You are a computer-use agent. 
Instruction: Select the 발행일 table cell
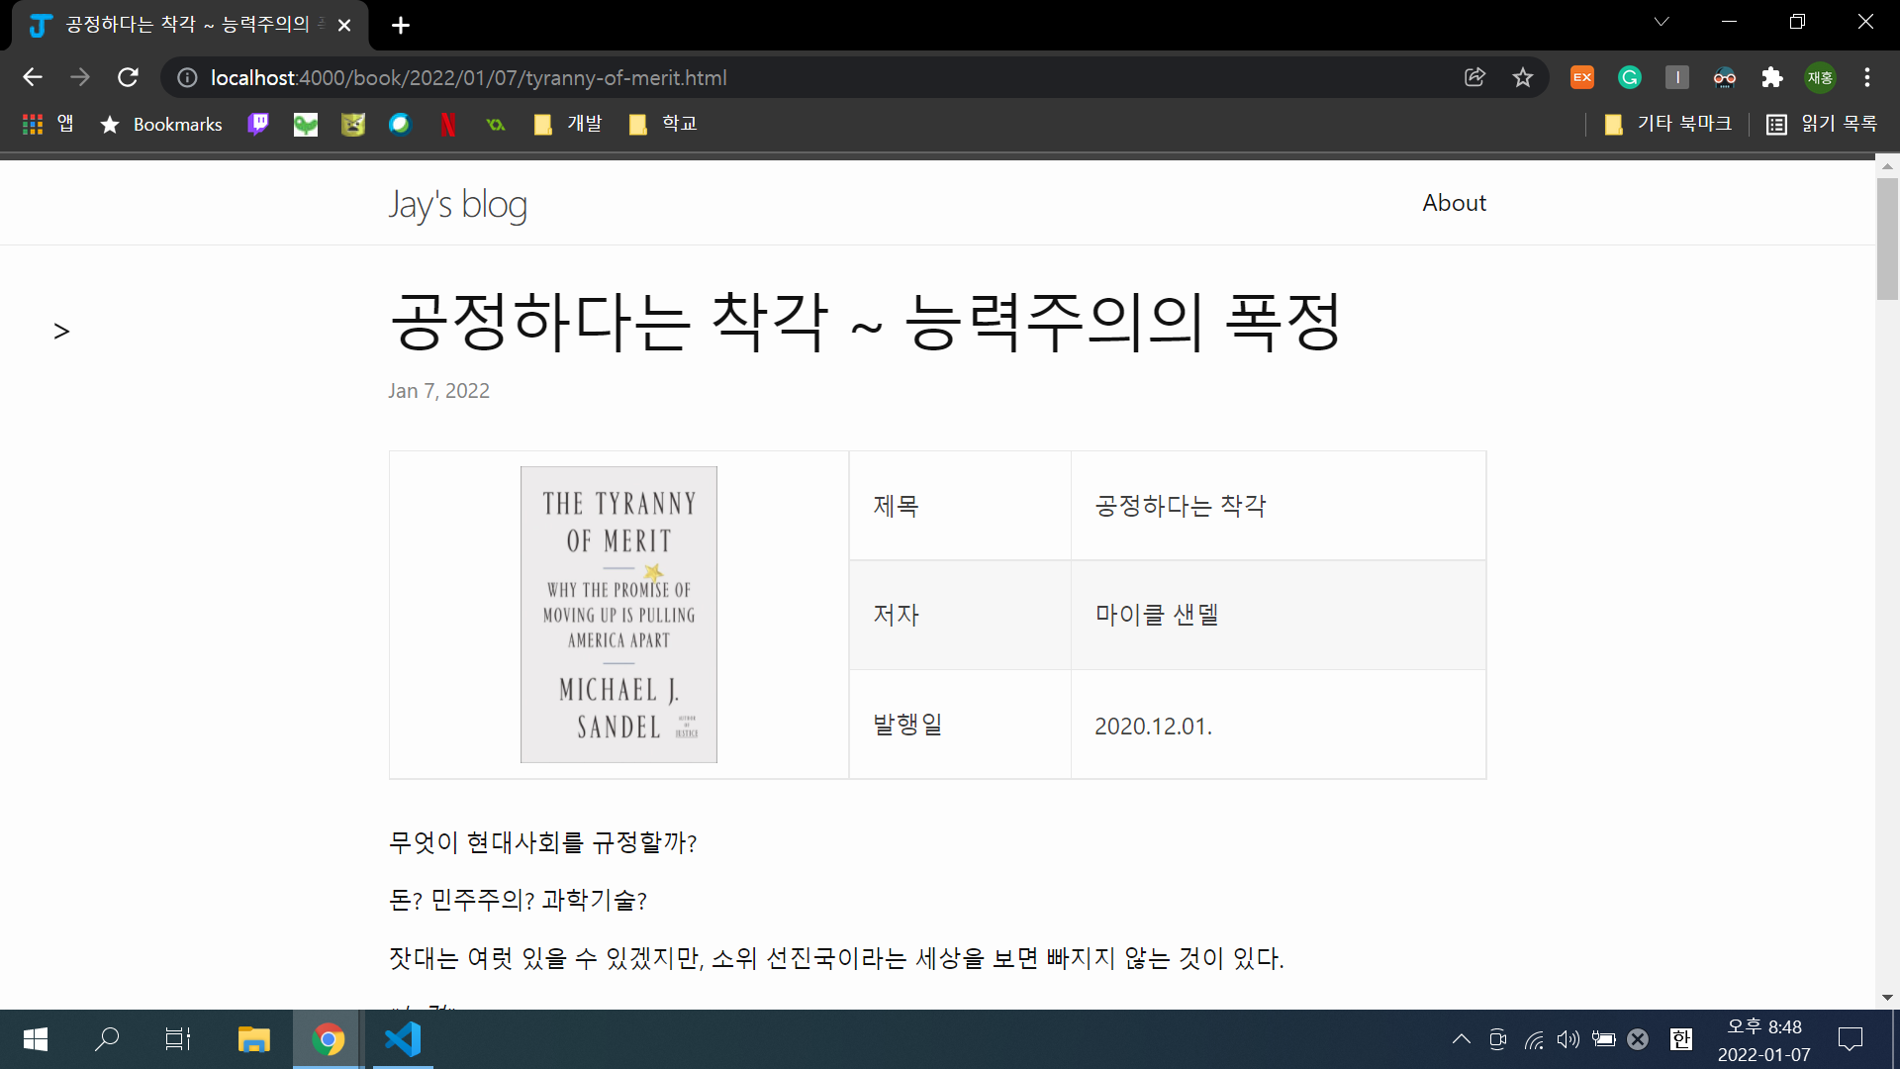[x=960, y=725]
